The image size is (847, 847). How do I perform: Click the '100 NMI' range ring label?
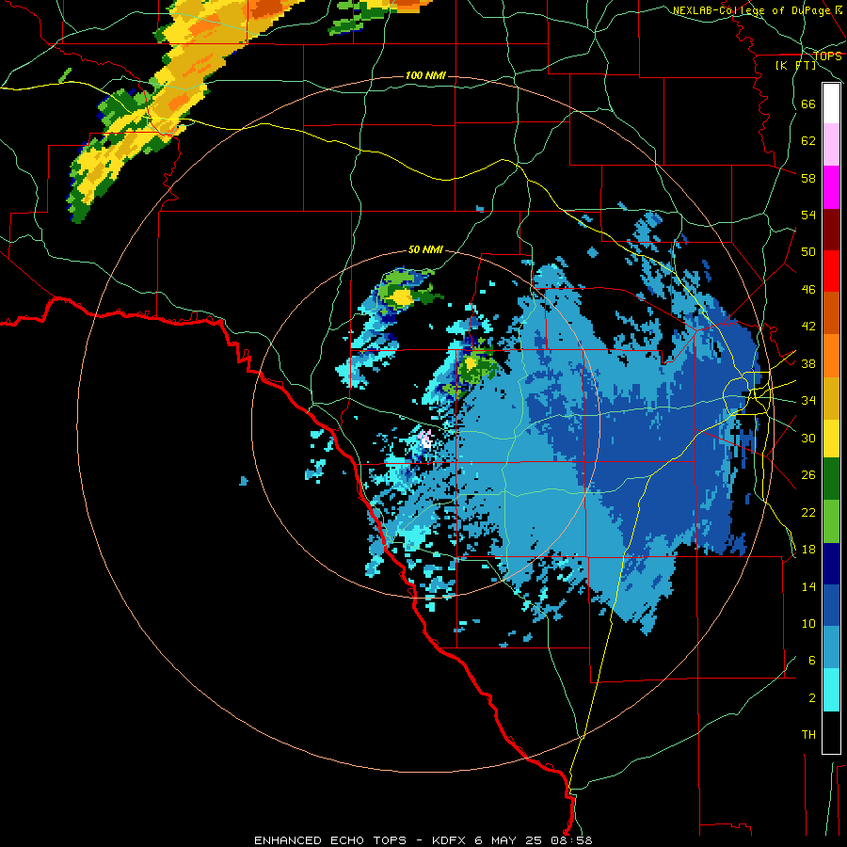[425, 75]
